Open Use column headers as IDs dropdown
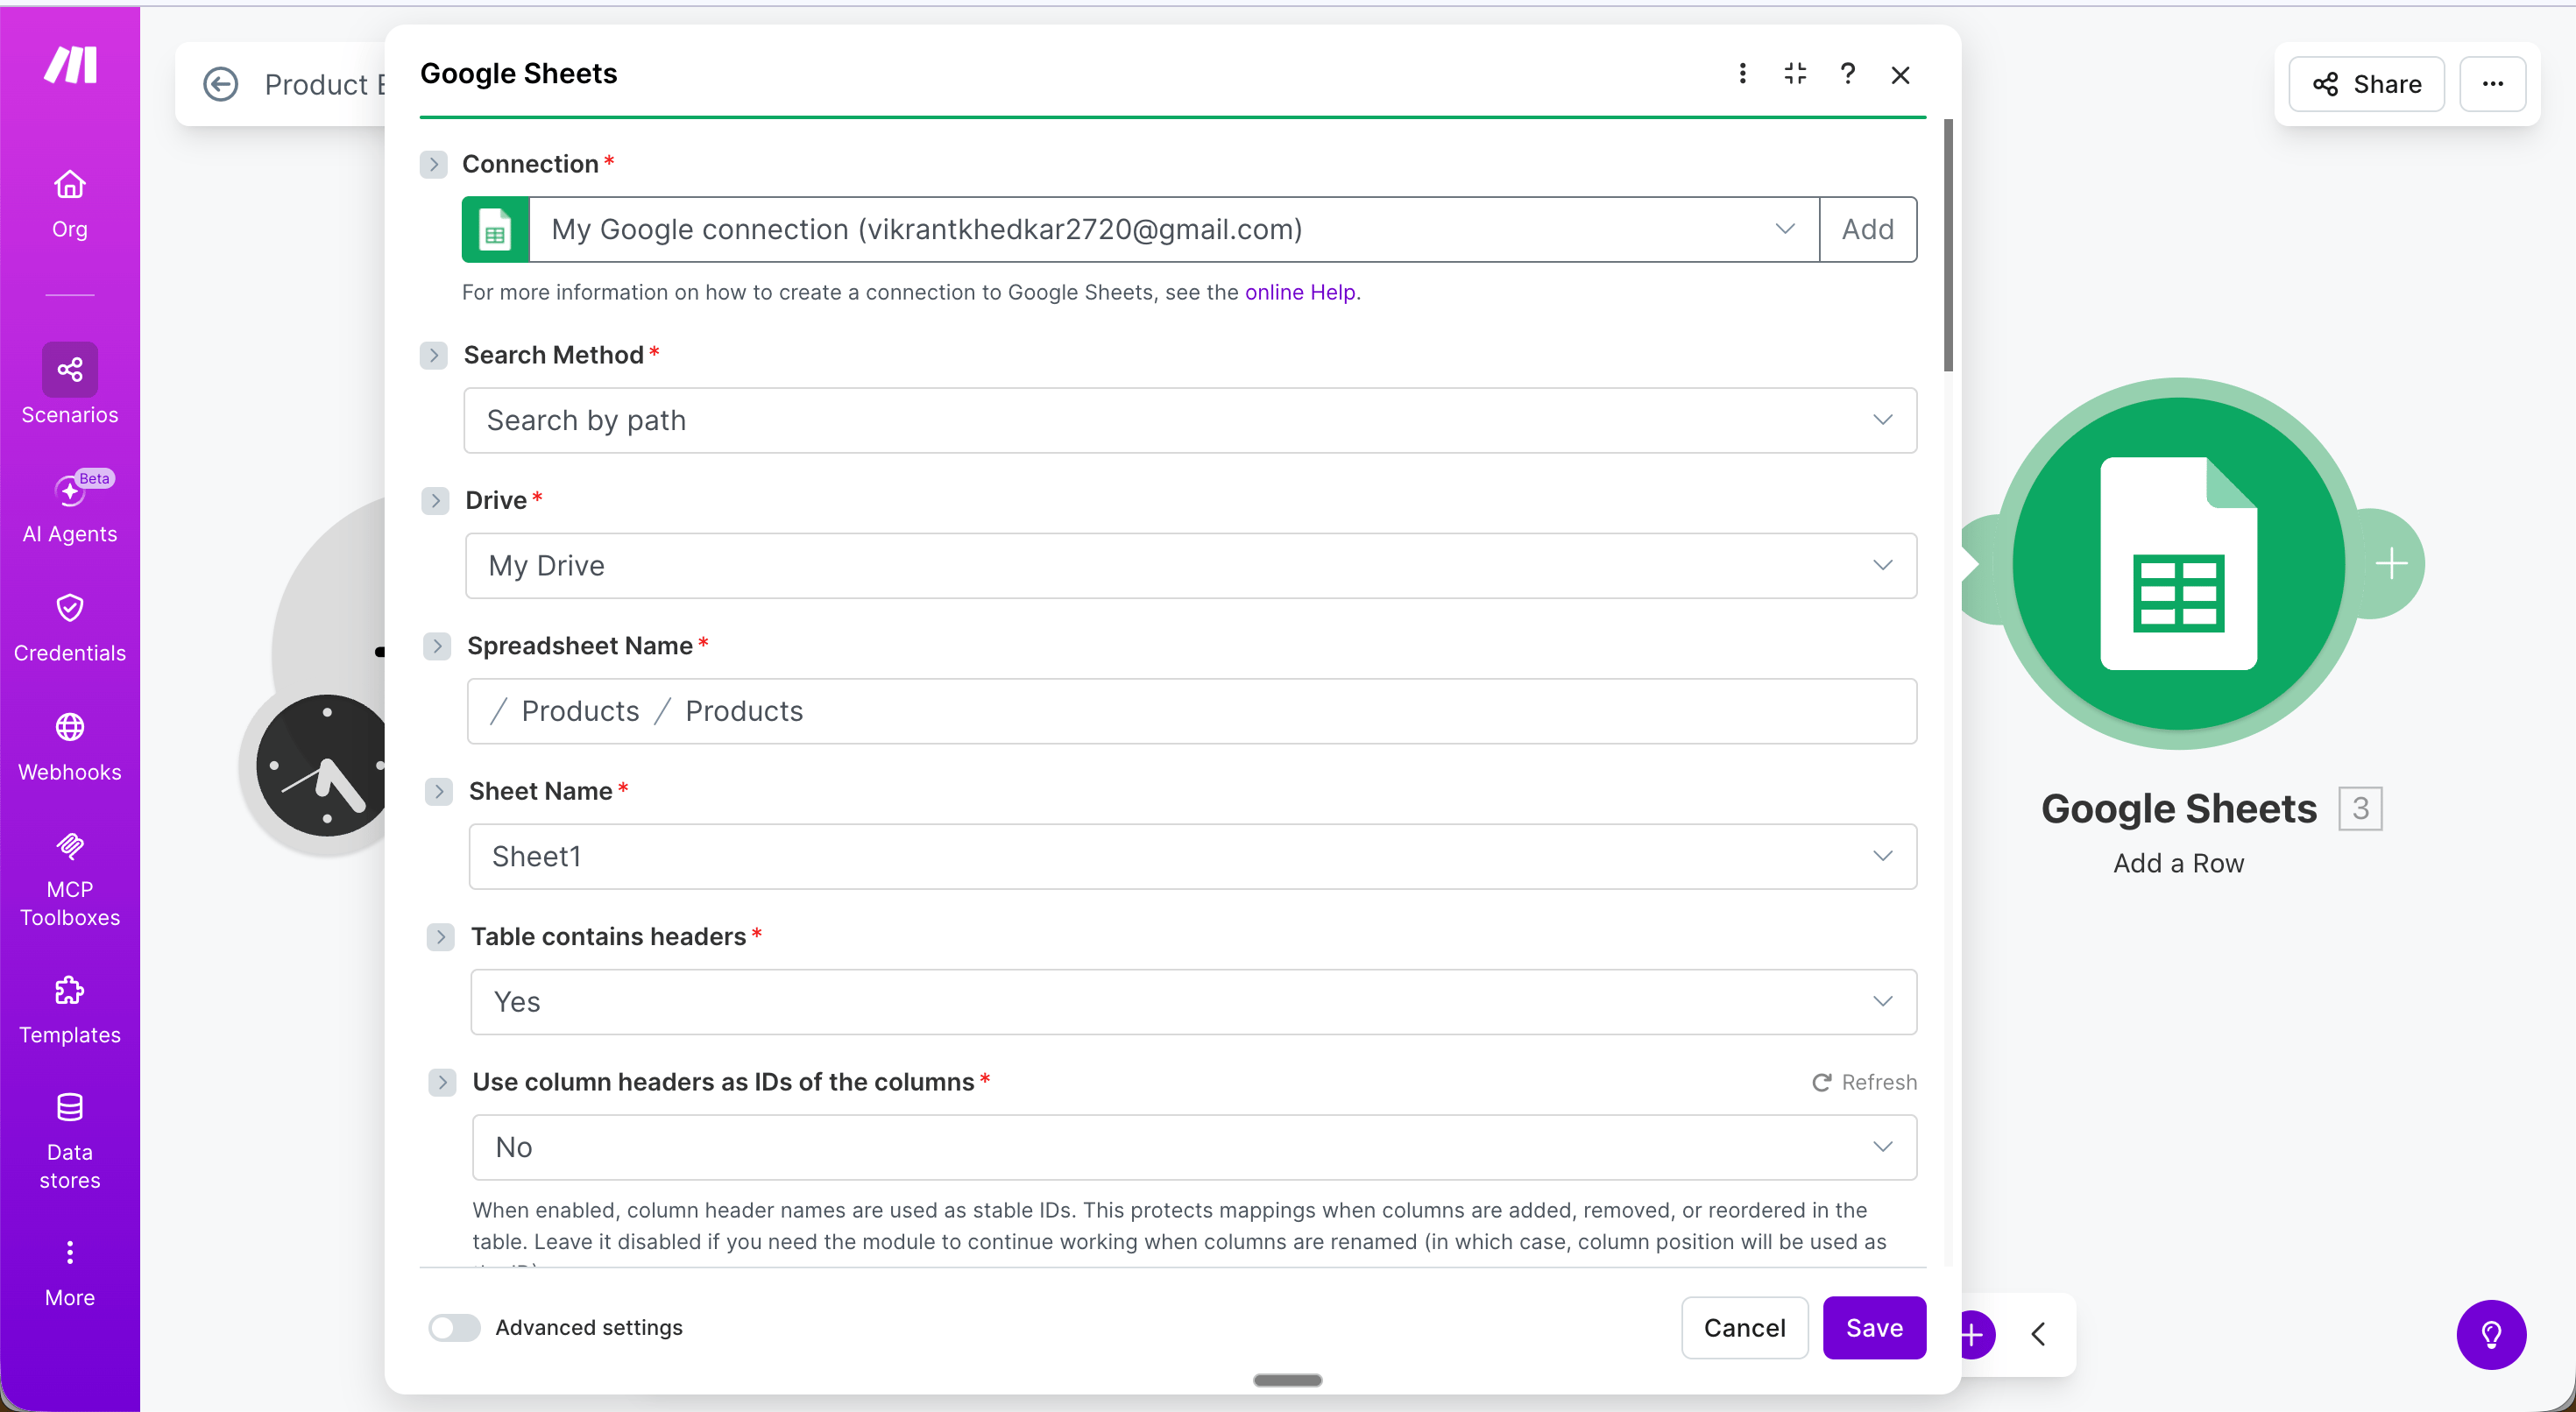 coord(1194,1147)
